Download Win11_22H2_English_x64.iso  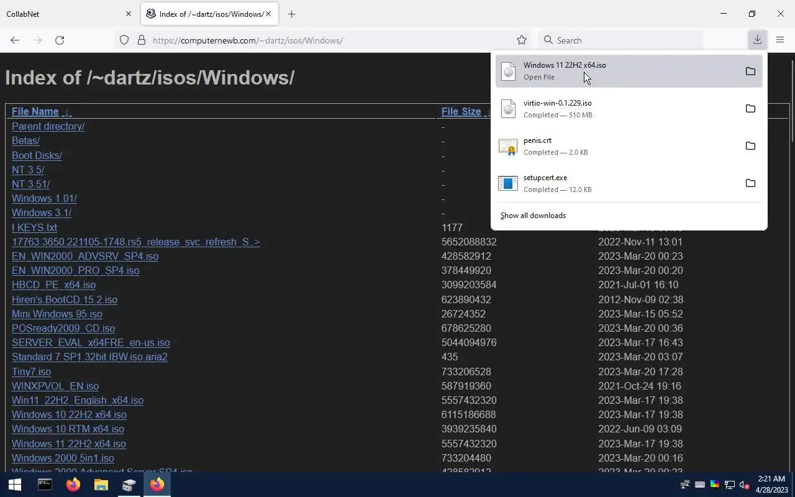click(x=78, y=400)
